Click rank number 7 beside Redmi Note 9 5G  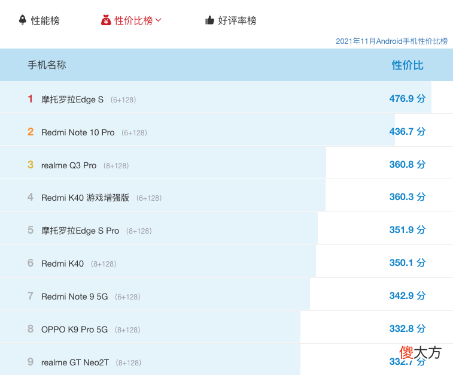pyautogui.click(x=31, y=296)
